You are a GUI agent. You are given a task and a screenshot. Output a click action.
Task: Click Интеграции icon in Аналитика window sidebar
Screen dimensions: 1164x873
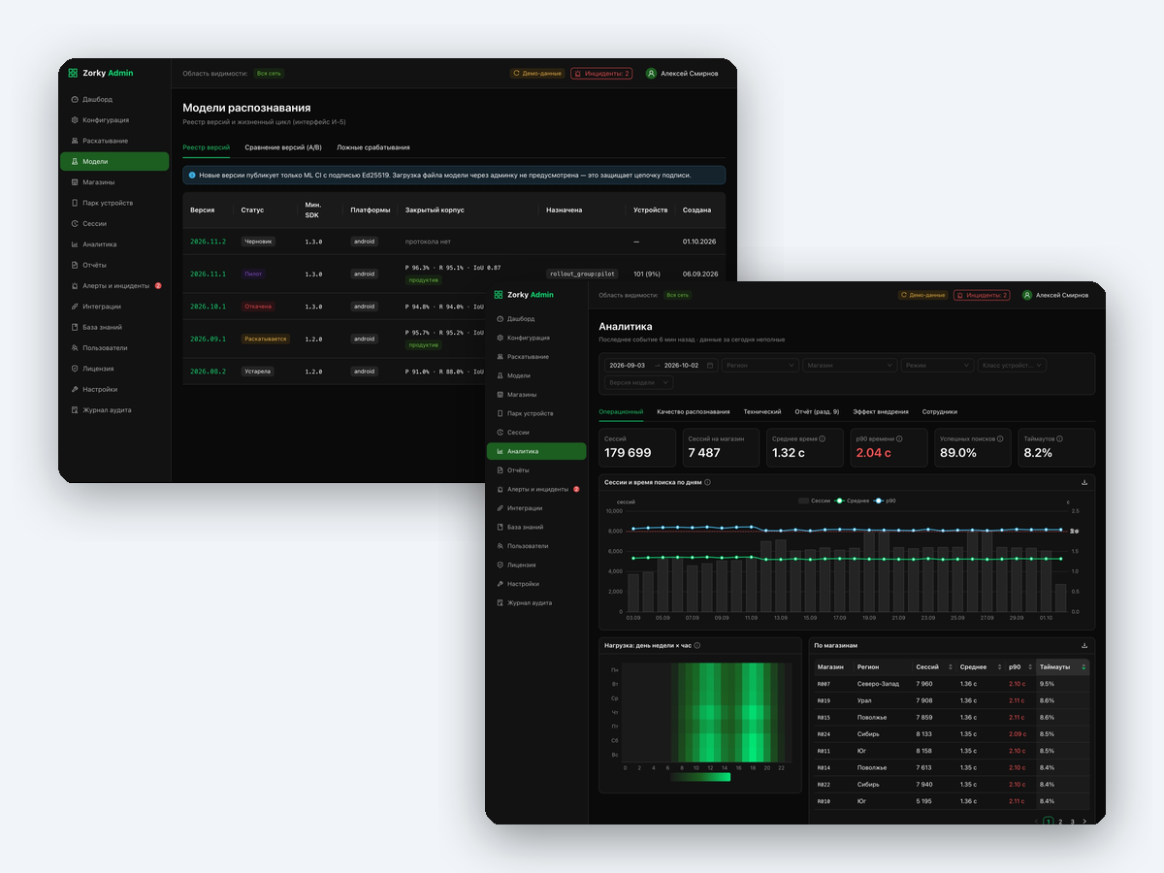(500, 508)
